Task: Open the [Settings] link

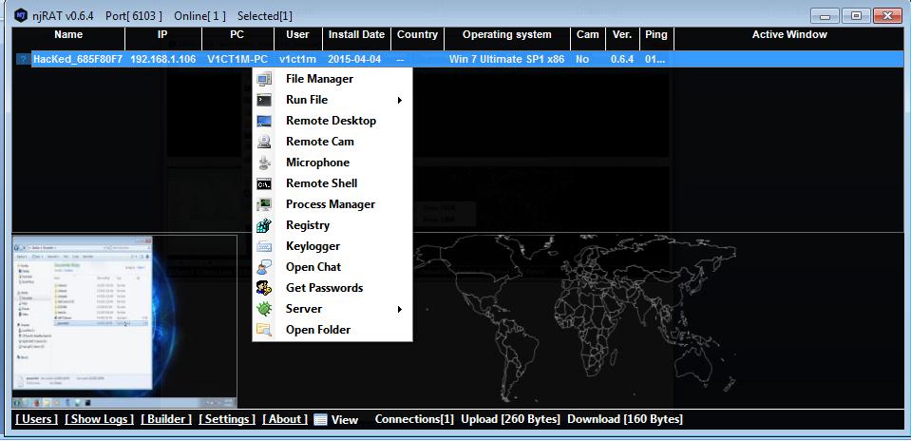Action: pos(227,419)
